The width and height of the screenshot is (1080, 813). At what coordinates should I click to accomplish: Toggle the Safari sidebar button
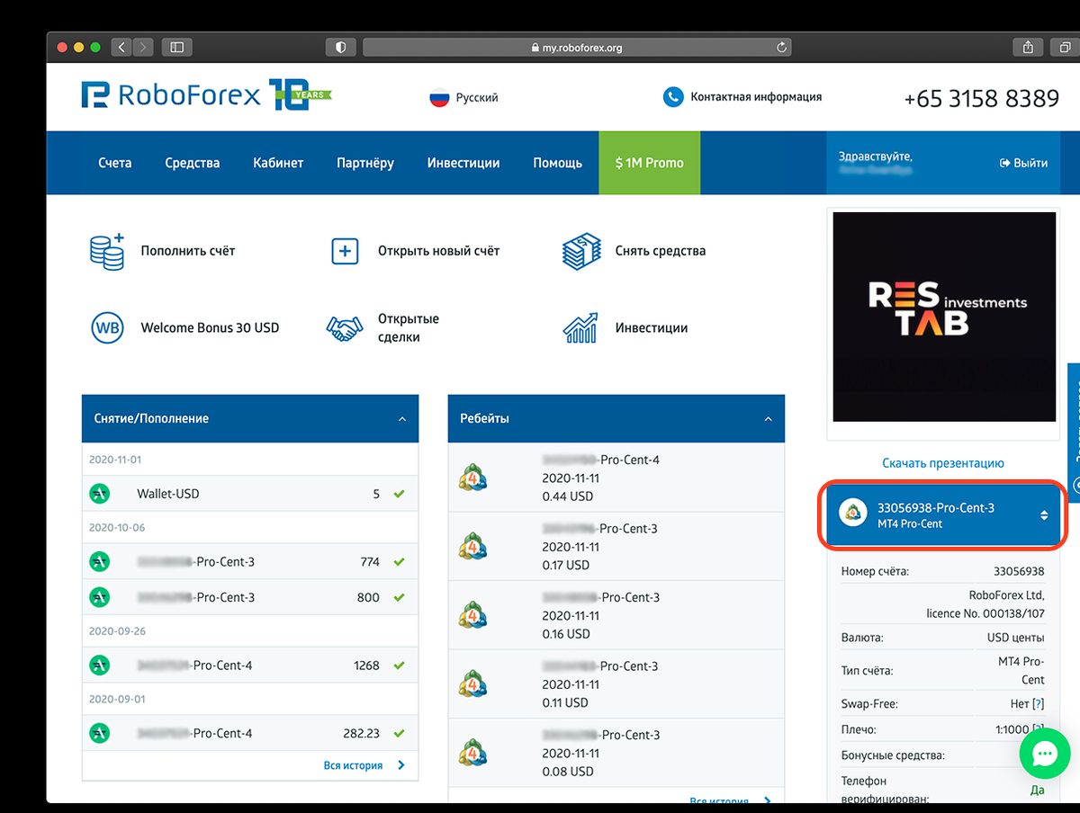176,47
